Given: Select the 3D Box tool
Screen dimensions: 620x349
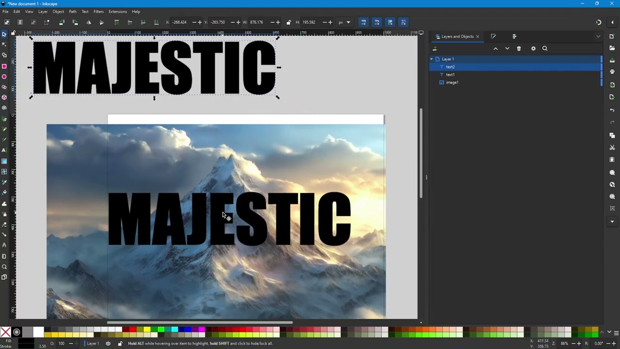Looking at the screenshot, I should pos(4,97).
